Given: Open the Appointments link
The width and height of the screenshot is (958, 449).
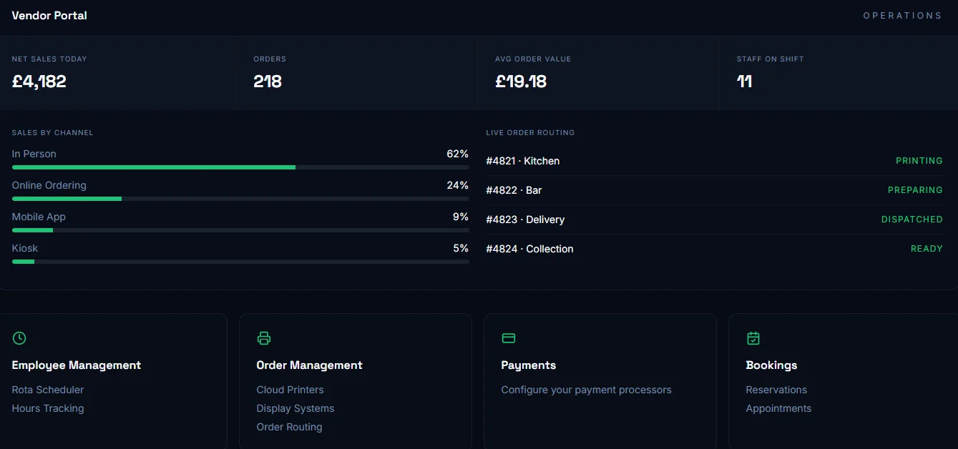Looking at the screenshot, I should click(x=778, y=408).
